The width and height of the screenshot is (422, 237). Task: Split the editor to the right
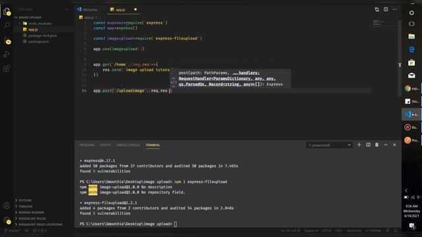[x=386, y=9]
